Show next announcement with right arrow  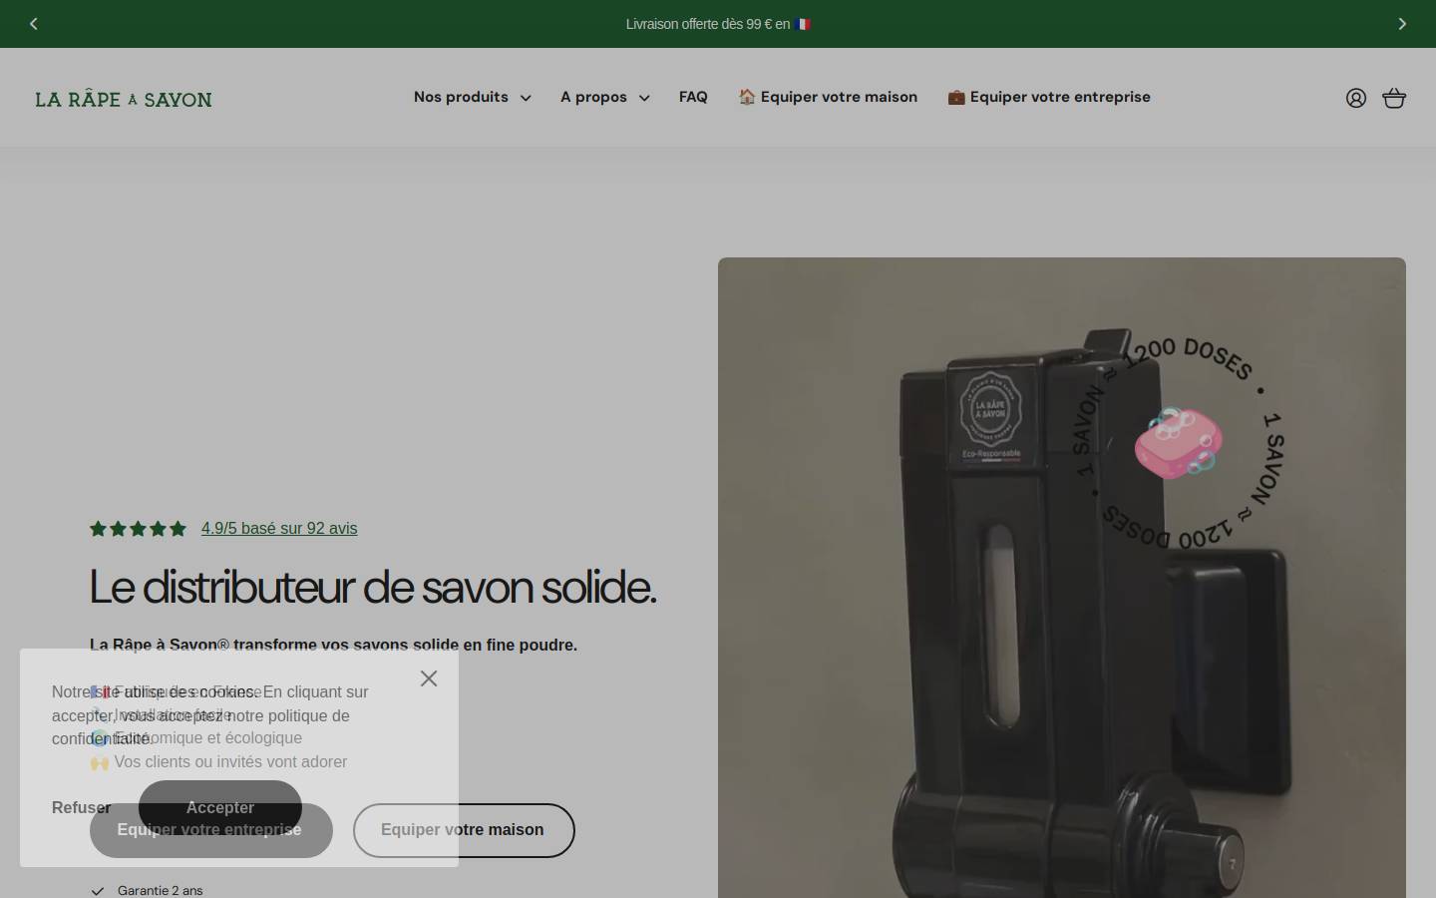coord(1402,24)
